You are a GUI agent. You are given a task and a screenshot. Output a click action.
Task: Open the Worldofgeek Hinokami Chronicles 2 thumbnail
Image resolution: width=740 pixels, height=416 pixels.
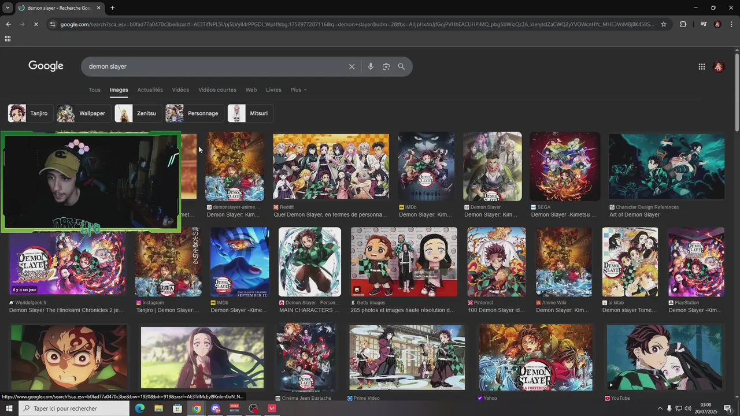click(67, 263)
